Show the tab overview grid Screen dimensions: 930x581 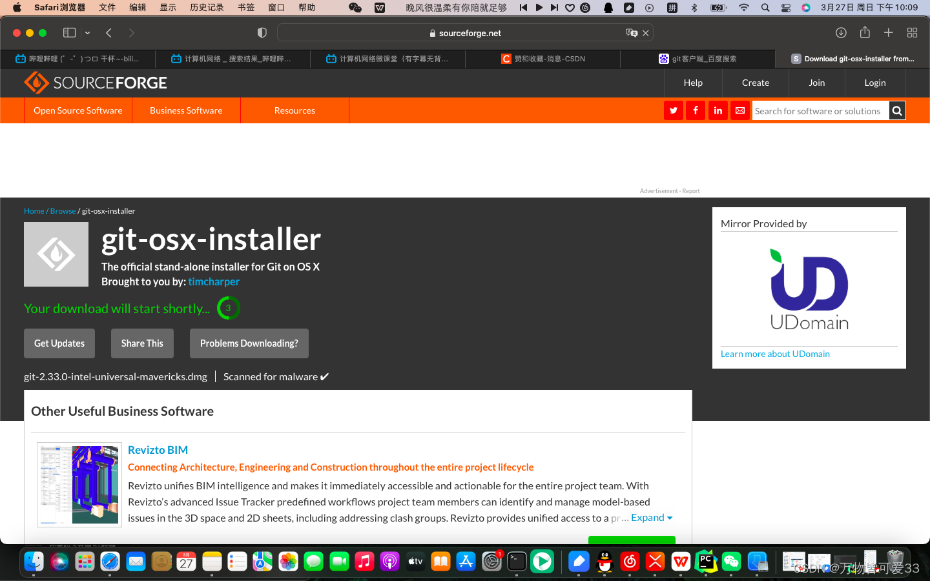(x=912, y=32)
